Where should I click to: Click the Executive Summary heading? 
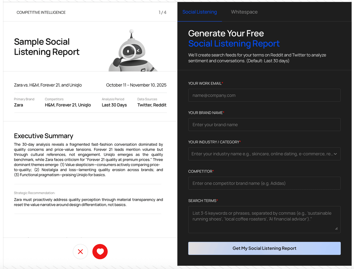pos(44,136)
